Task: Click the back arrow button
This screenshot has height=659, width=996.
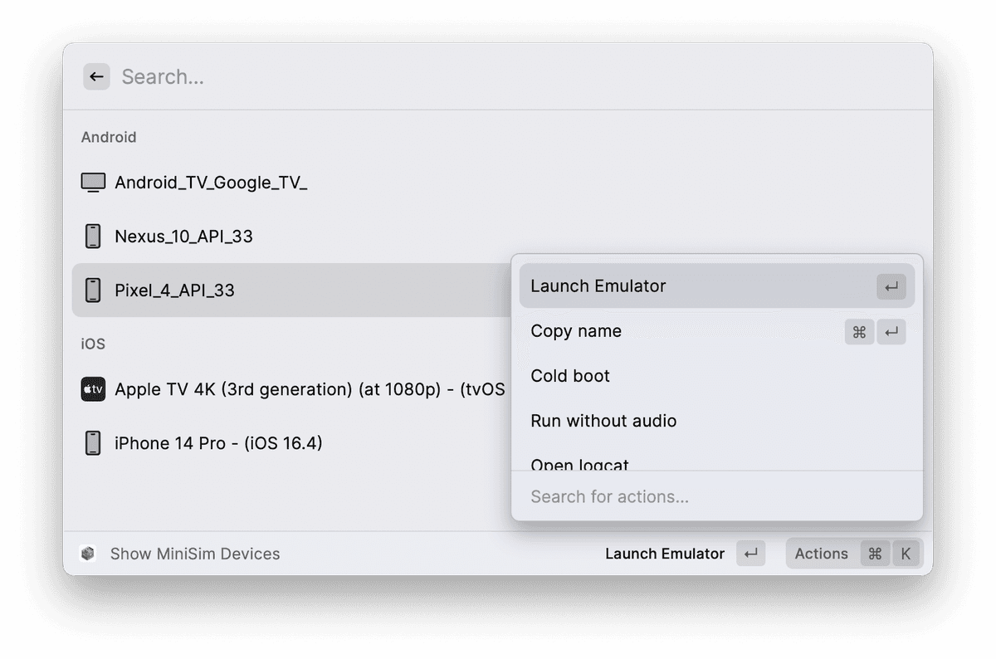Action: tap(96, 77)
